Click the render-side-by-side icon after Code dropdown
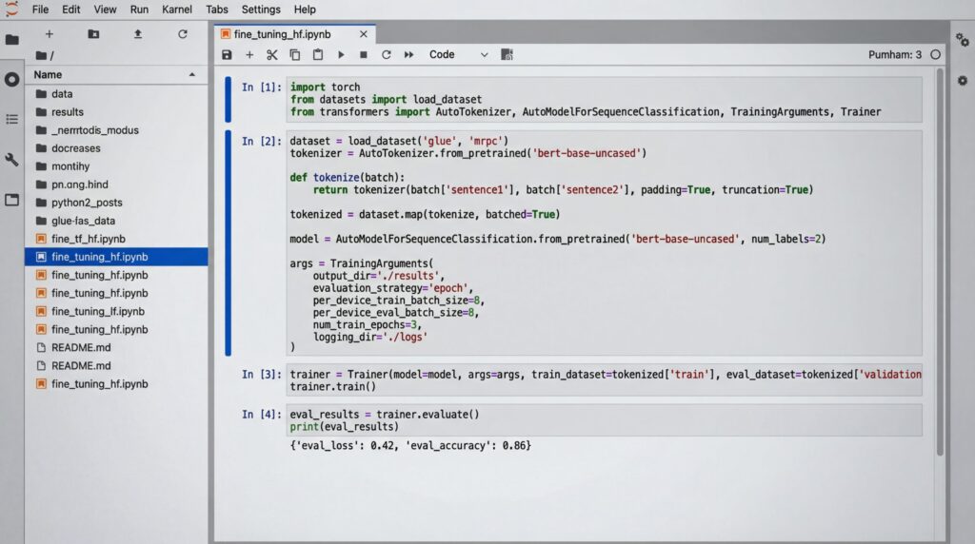The width and height of the screenshot is (975, 544). (x=507, y=54)
